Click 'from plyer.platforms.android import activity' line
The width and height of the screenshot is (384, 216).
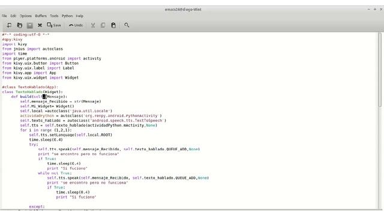coord(52,59)
